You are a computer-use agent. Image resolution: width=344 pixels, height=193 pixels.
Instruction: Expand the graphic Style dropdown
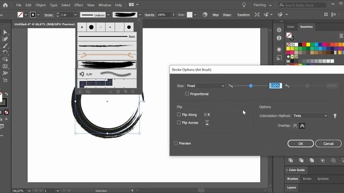[x=195, y=15]
